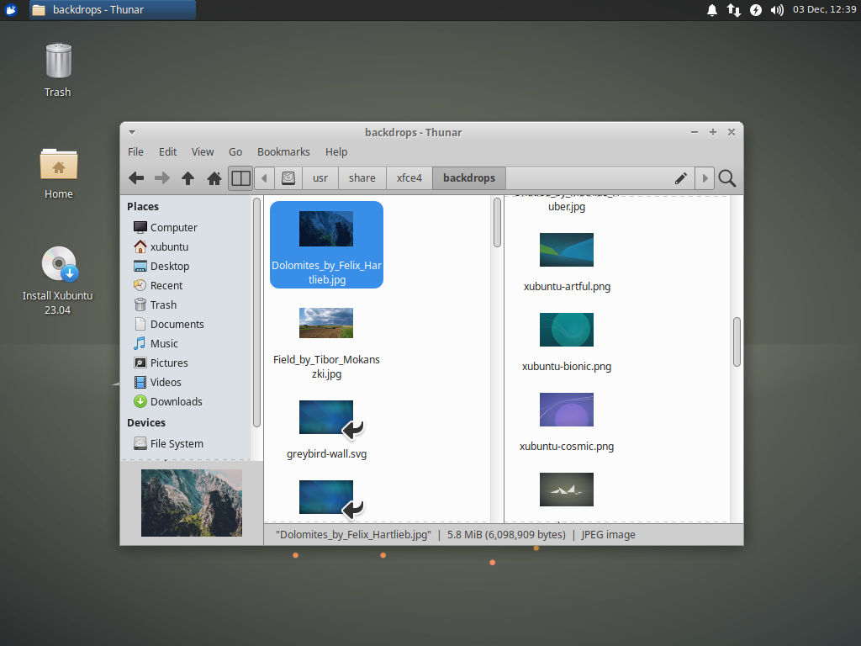The image size is (861, 646).
Task: Select File System under Devices
Action: point(177,443)
